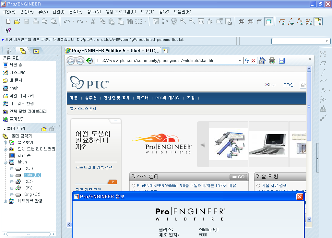Switch display style to Hidden Line

point(251,21)
